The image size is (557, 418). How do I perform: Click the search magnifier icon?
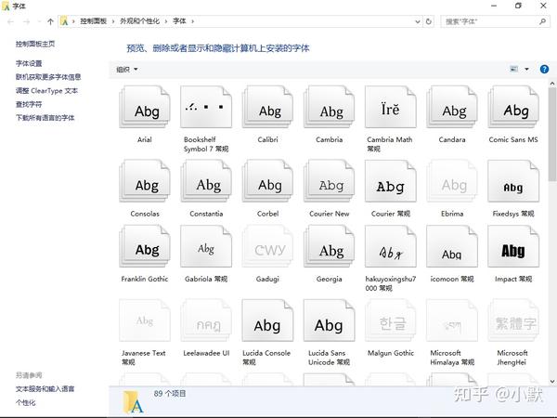(x=542, y=21)
